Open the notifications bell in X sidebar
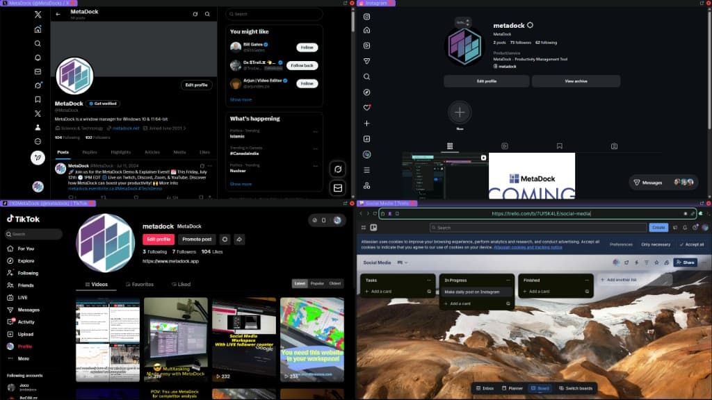Viewport: 712px width, 400px height. click(38, 57)
